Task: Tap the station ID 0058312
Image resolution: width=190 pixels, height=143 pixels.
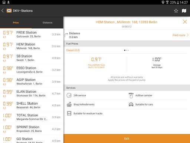Action: point(127,26)
